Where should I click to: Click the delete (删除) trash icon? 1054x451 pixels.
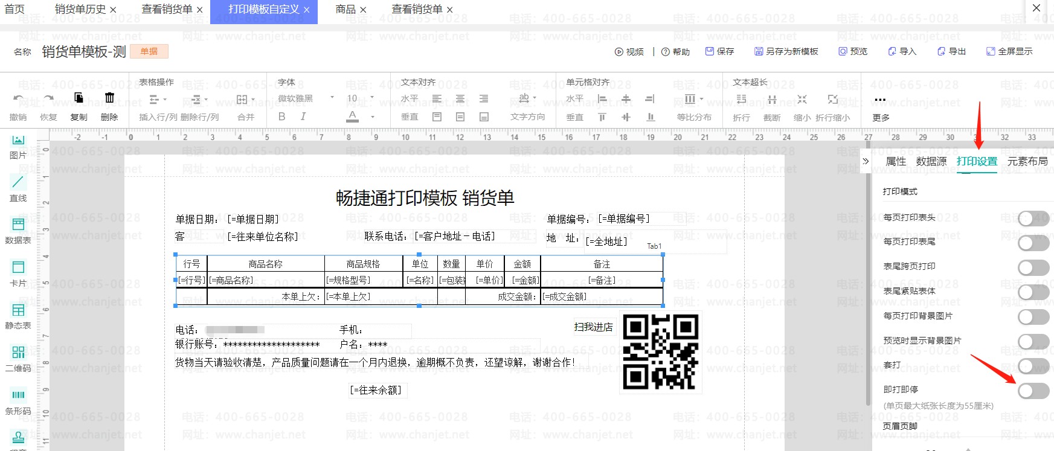(109, 98)
